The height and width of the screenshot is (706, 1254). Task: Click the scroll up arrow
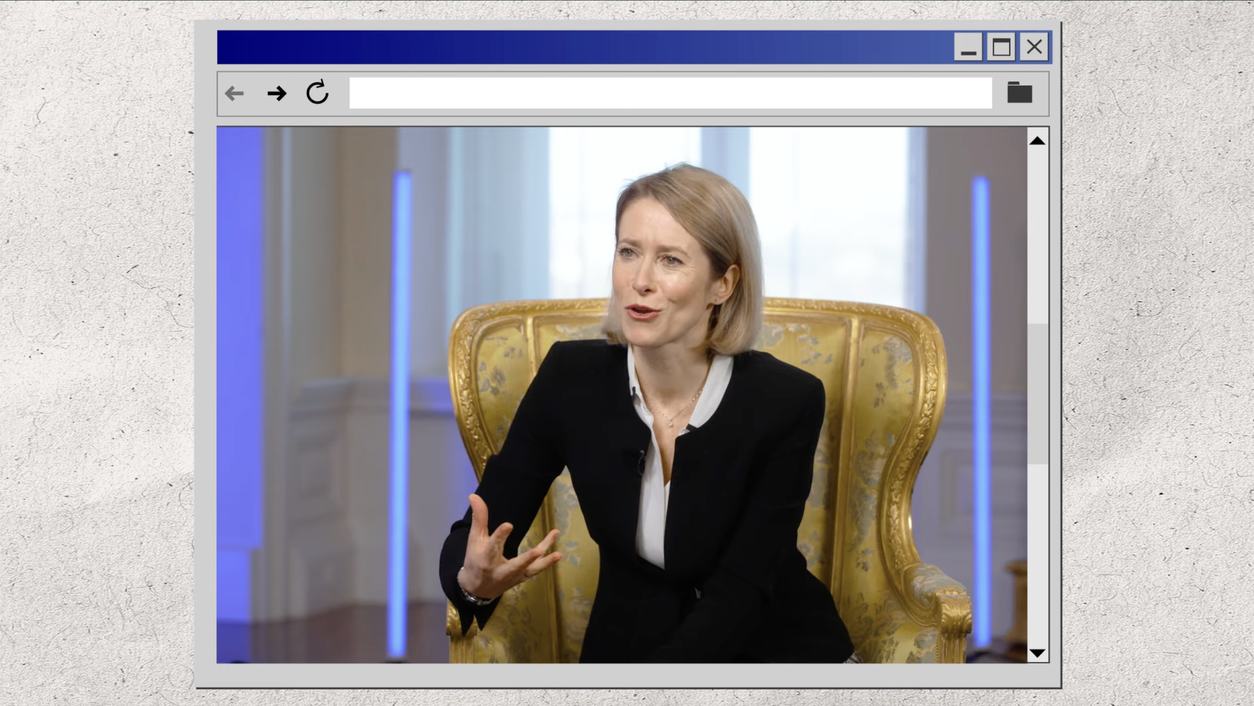point(1037,141)
